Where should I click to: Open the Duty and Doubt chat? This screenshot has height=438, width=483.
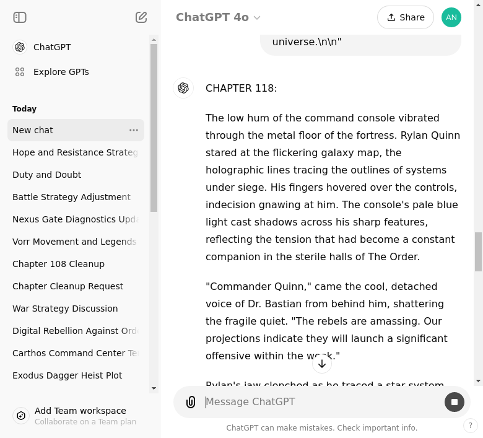click(47, 175)
